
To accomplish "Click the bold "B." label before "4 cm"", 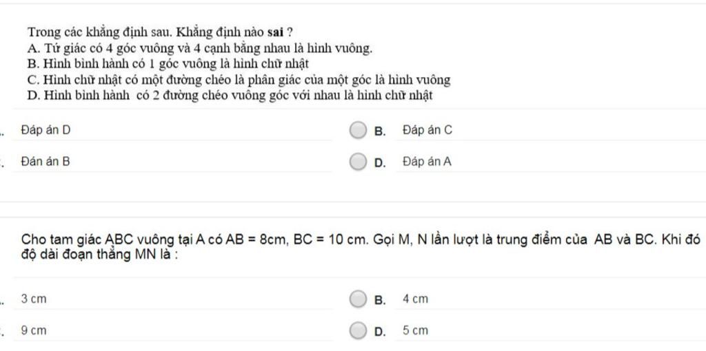I will pos(380,300).
